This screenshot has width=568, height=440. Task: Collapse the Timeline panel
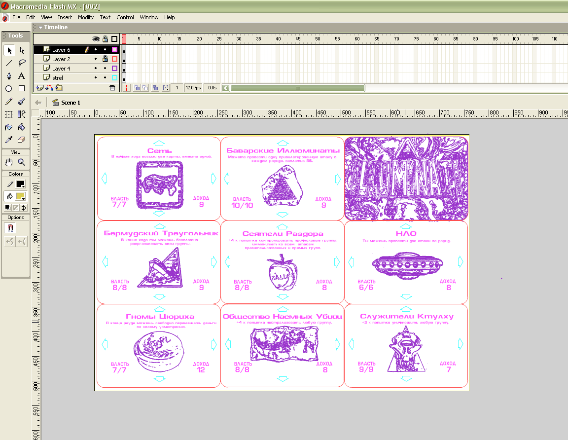[40, 27]
